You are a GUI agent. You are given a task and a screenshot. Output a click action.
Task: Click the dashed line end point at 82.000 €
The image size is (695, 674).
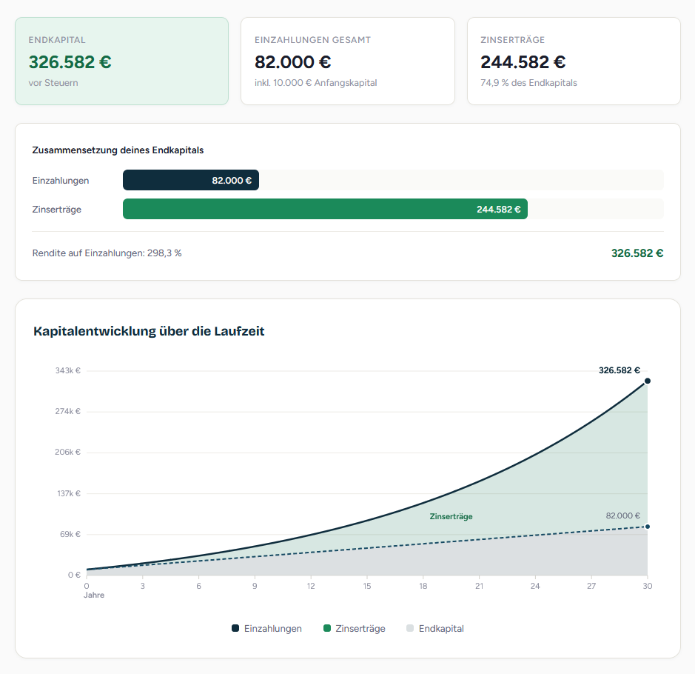[648, 527]
